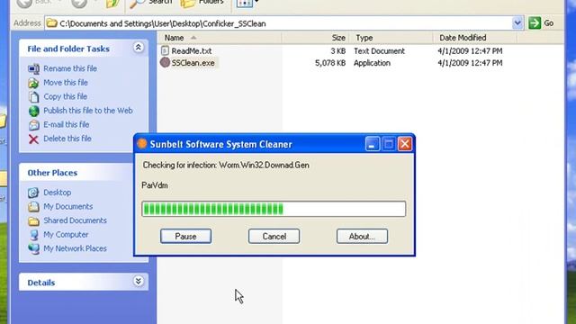Image resolution: width=576 pixels, height=324 pixels.
Task: Open My Network Places link
Action: click(x=75, y=248)
